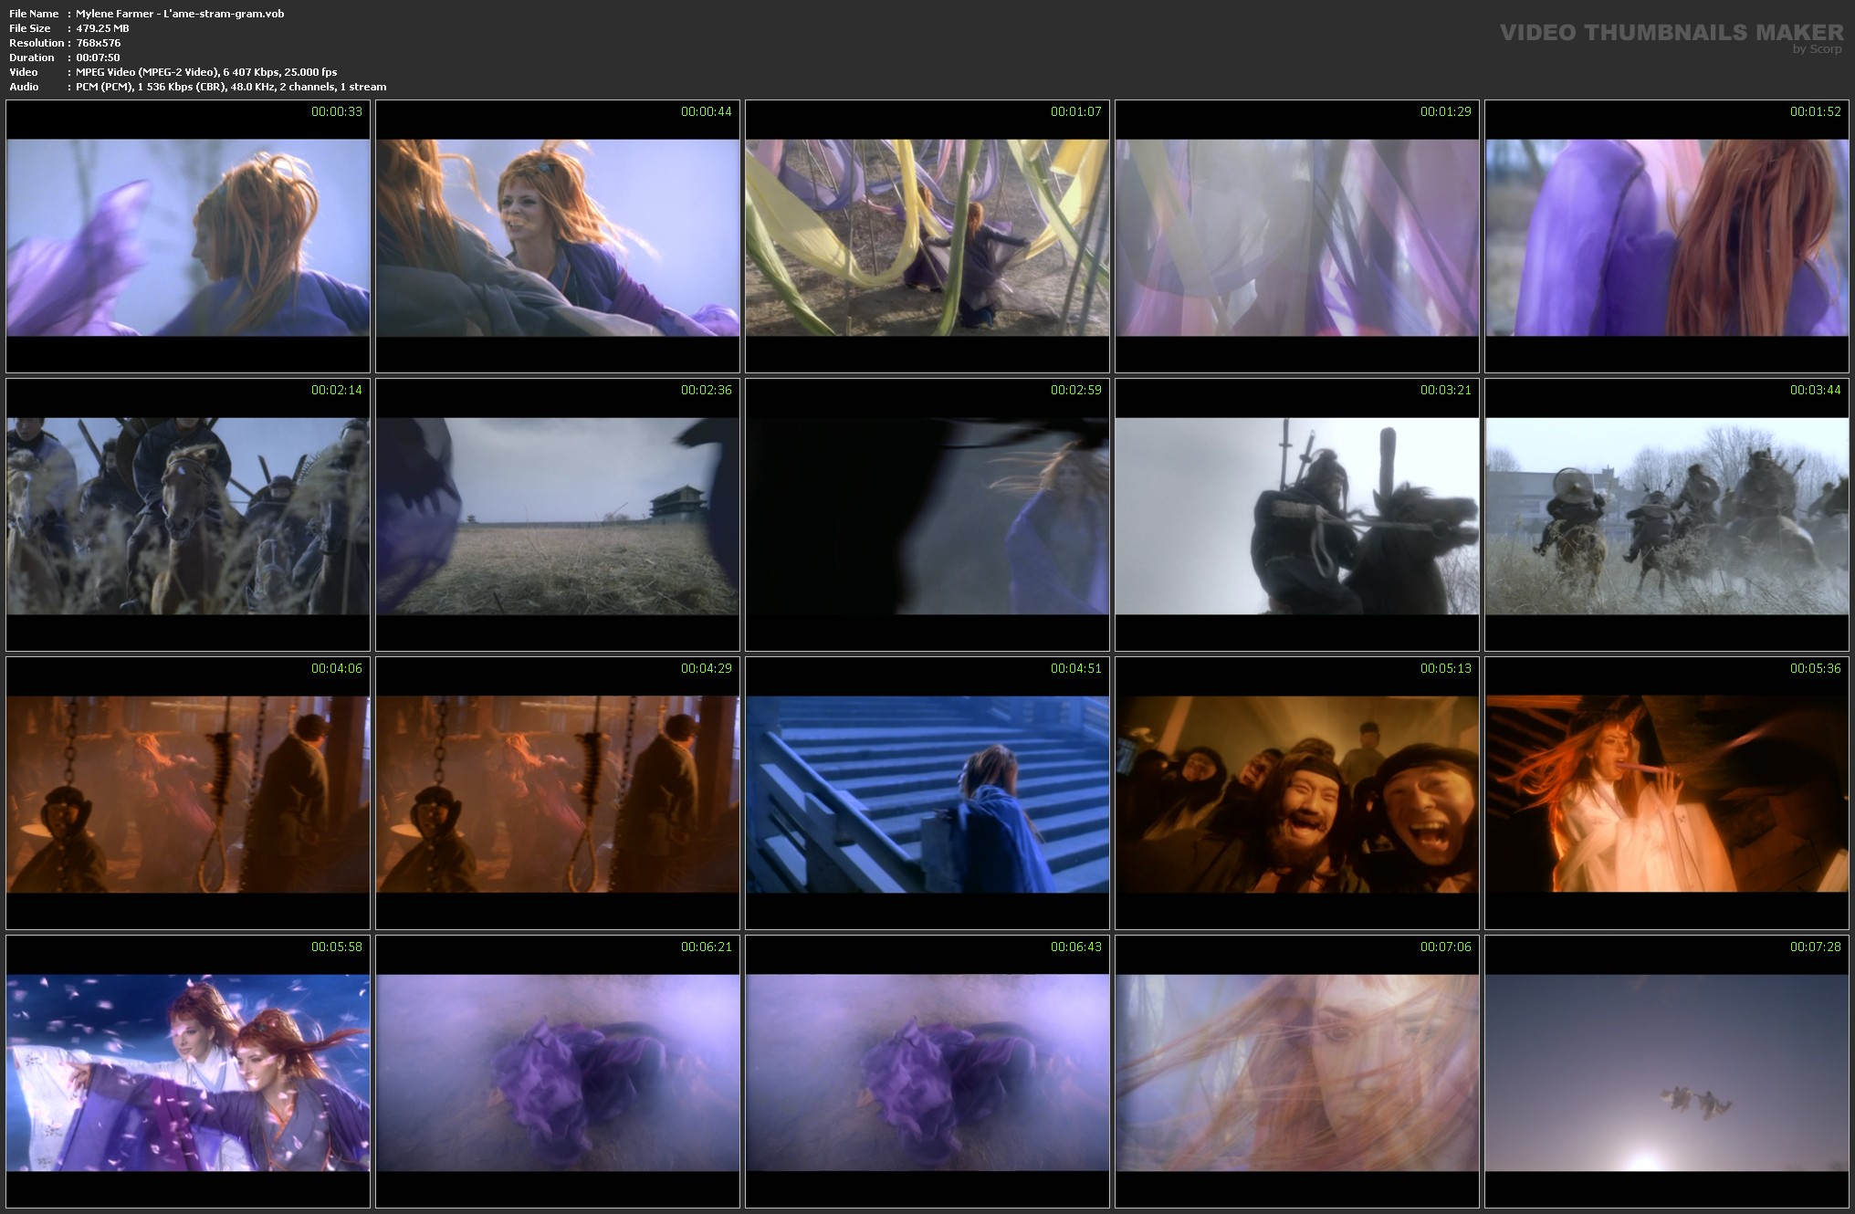Open the purple mist thumbnail at 00:06:21

(x=558, y=1072)
